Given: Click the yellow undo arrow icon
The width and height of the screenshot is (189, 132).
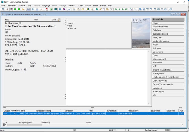Looking at the screenshot, I should click(x=83, y=9).
